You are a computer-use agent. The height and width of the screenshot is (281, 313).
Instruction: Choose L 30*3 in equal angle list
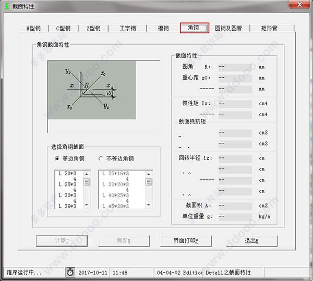click(x=67, y=196)
